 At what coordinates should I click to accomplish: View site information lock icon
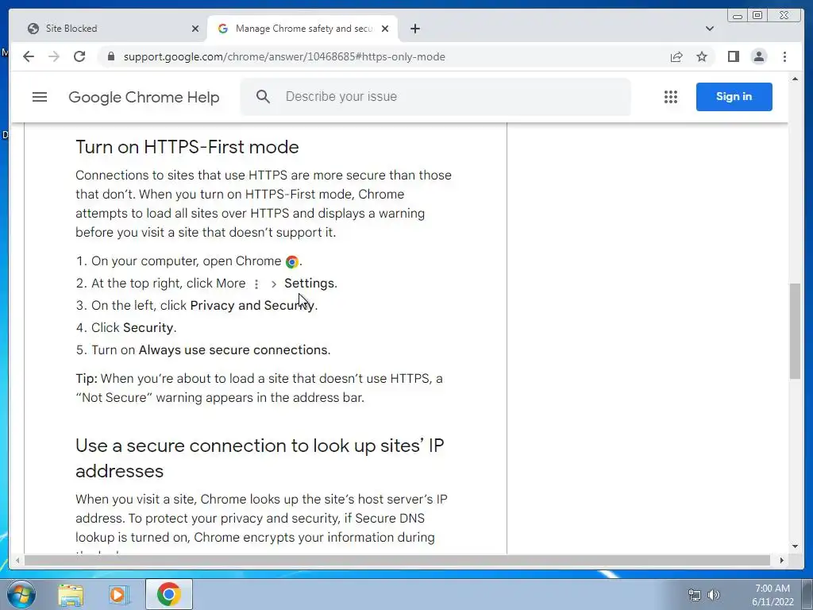coord(110,56)
